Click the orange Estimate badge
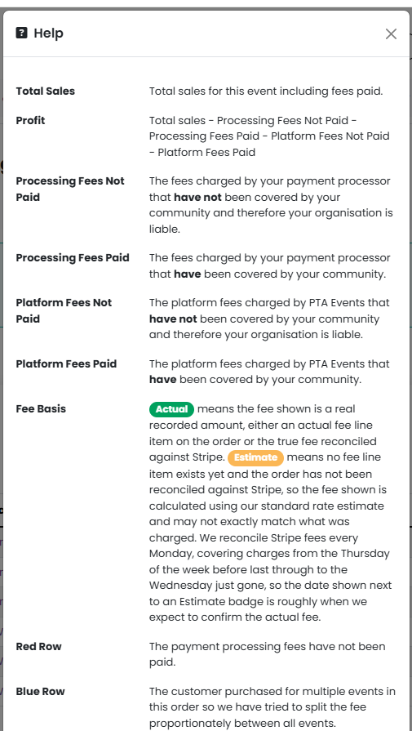This screenshot has width=412, height=731. (255, 457)
